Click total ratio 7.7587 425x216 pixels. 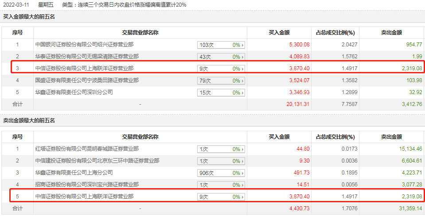[349, 104]
